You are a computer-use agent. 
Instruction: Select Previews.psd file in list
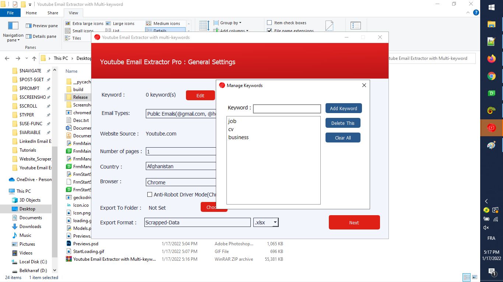pos(85,243)
